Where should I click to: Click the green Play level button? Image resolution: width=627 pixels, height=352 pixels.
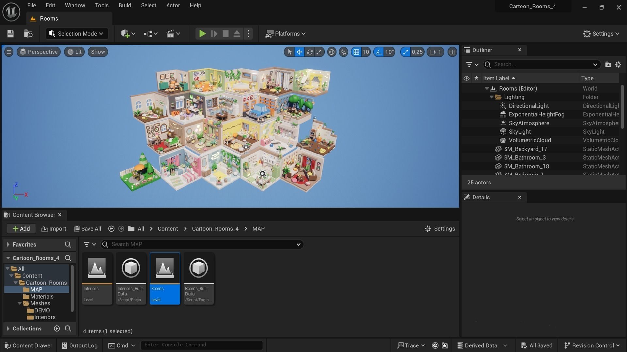(202, 34)
